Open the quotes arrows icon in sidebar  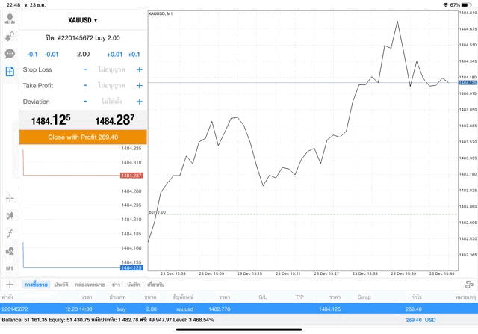[x=10, y=37]
